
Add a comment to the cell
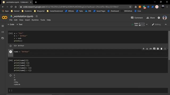[154, 49]
